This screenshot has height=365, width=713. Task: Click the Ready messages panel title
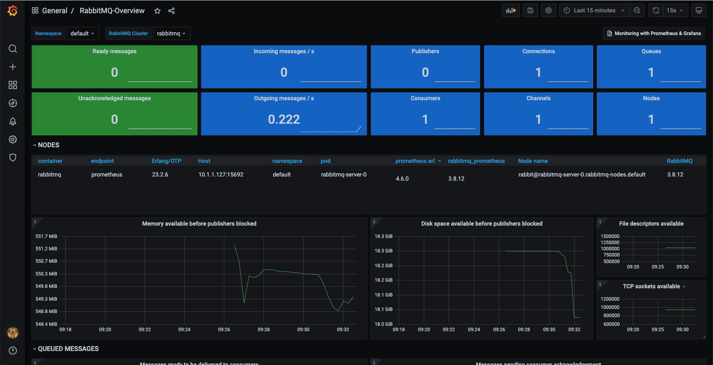click(114, 51)
